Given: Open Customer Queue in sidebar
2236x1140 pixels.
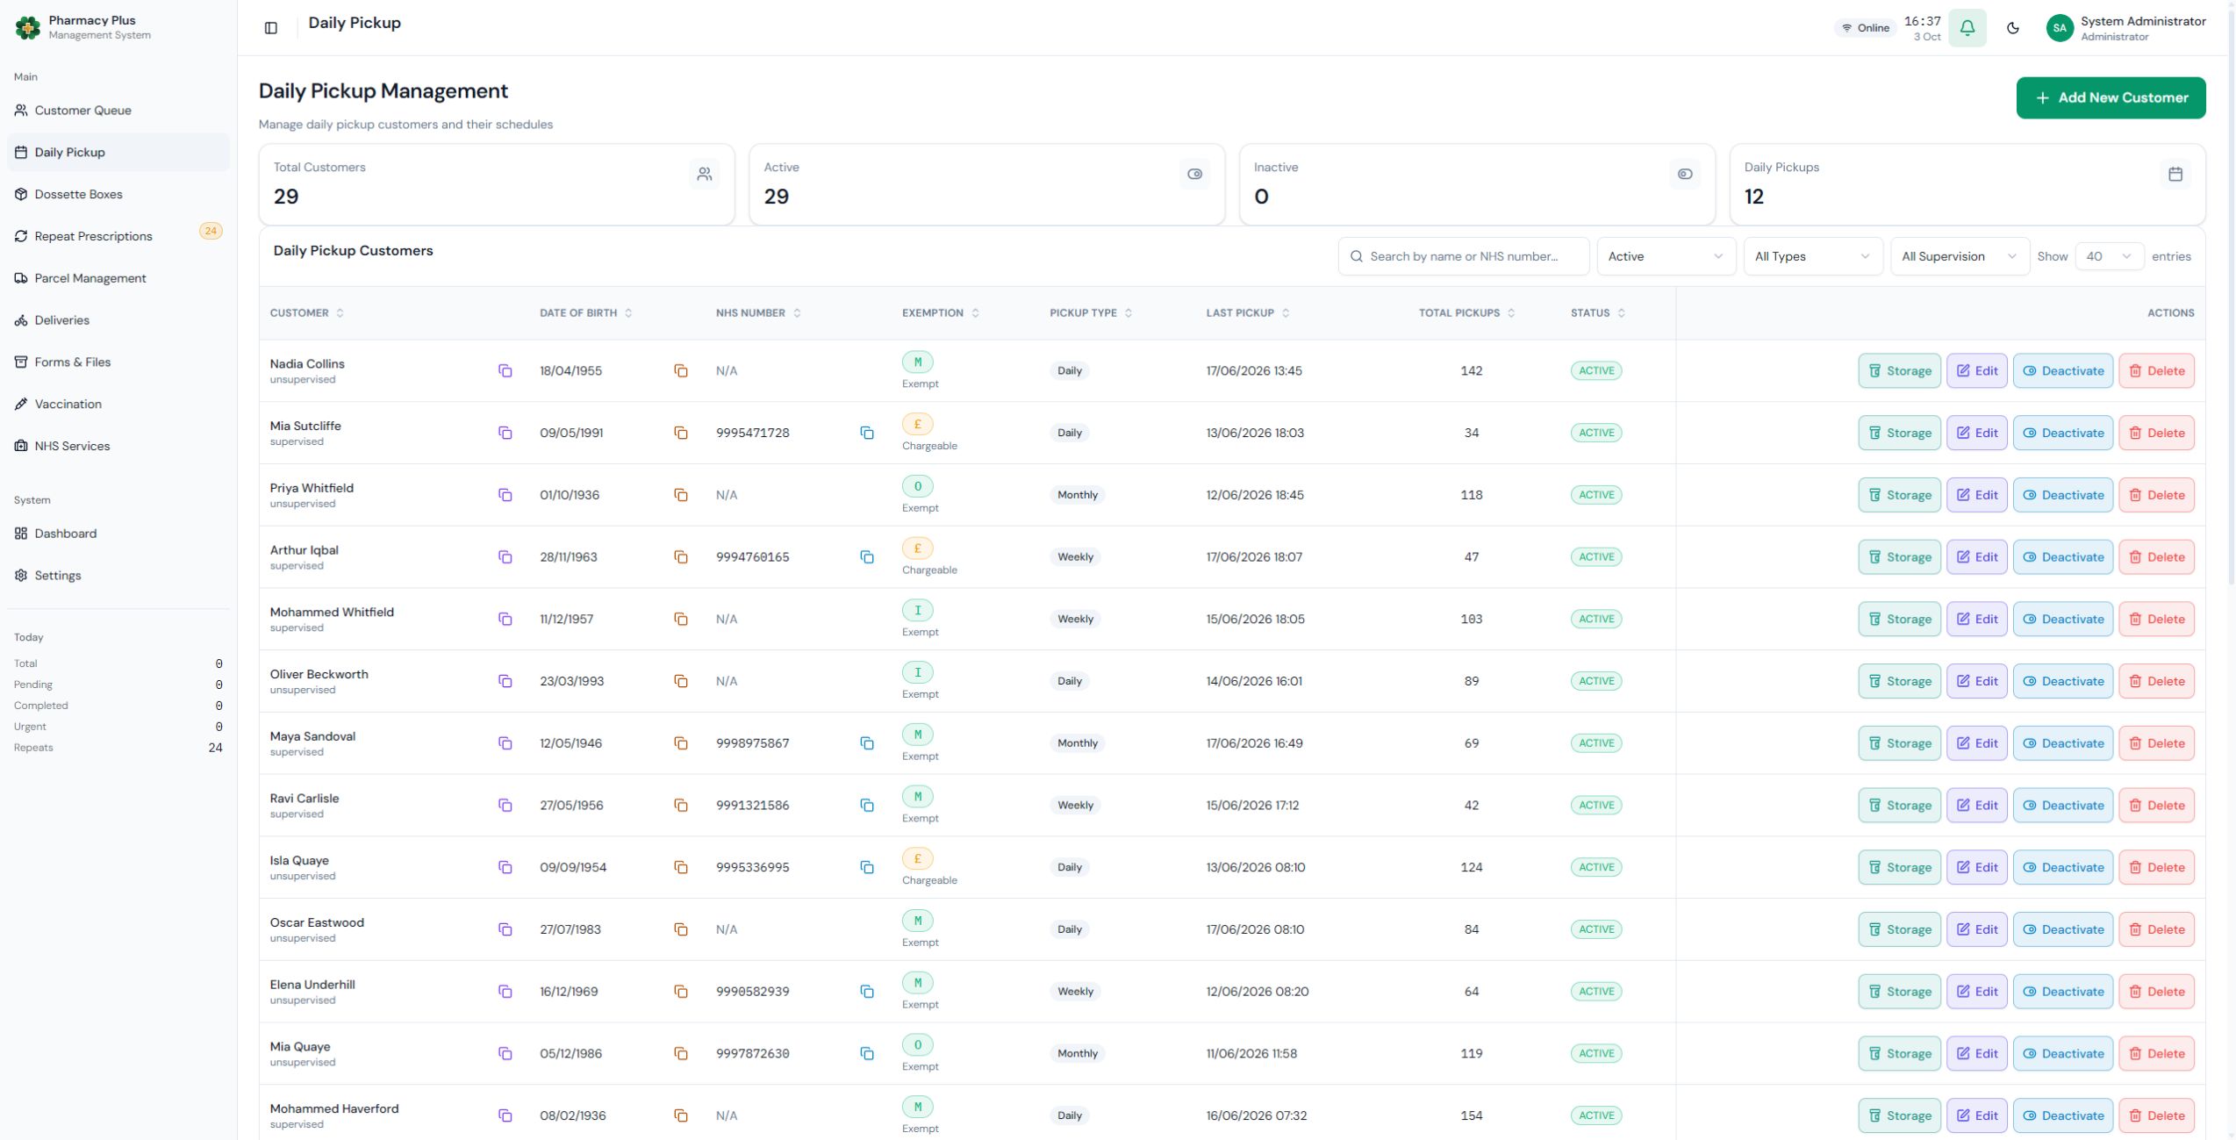Looking at the screenshot, I should 118,111.
